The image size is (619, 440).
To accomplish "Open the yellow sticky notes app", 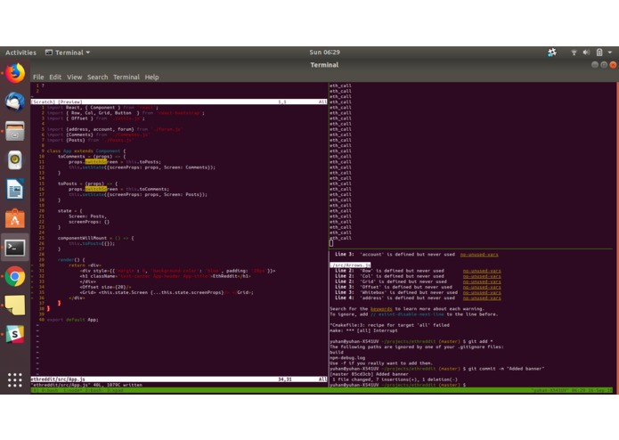I will [15, 306].
